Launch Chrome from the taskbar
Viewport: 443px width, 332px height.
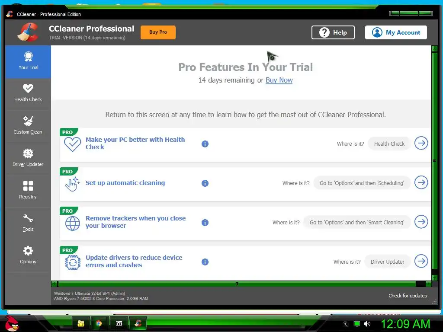click(x=99, y=323)
